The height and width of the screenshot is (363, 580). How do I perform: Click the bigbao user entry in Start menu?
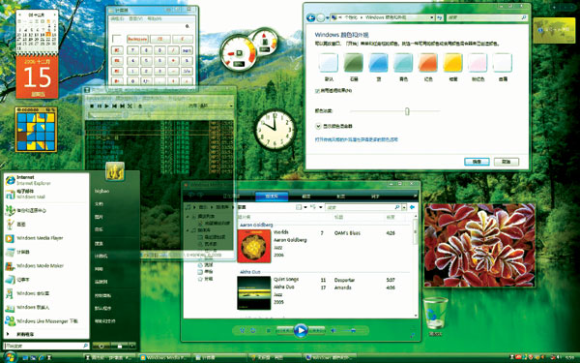tap(101, 191)
